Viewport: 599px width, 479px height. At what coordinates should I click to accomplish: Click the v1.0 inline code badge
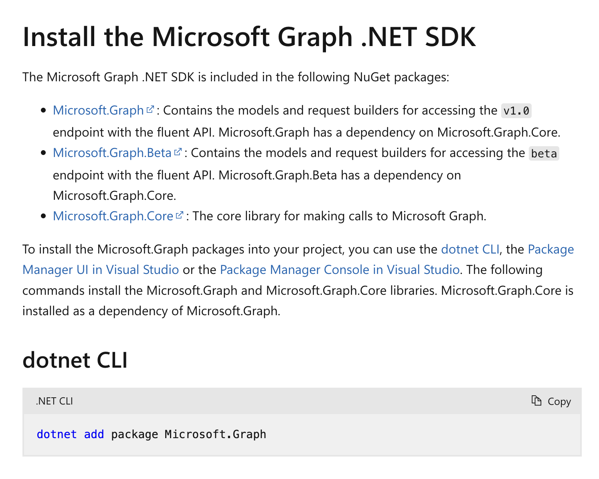(516, 111)
